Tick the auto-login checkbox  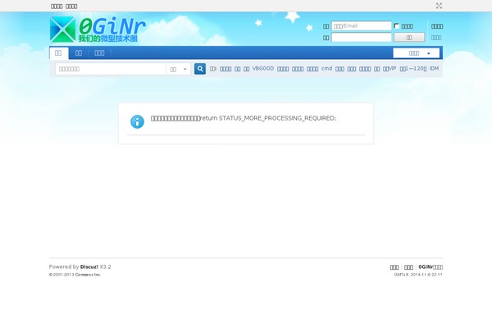[397, 25]
